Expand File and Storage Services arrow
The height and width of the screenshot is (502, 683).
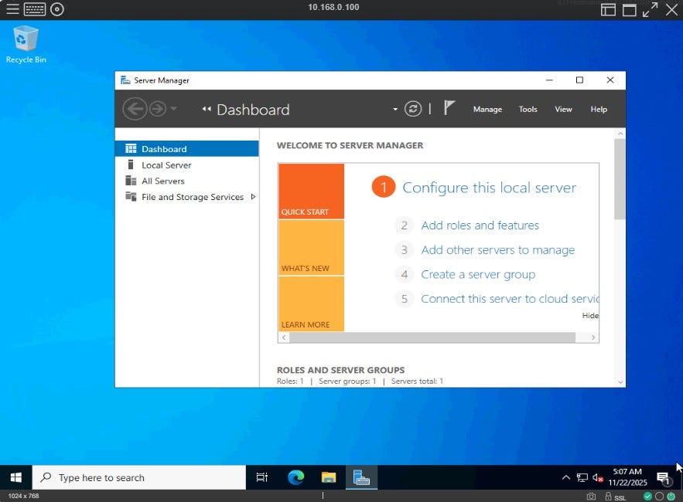pos(253,197)
